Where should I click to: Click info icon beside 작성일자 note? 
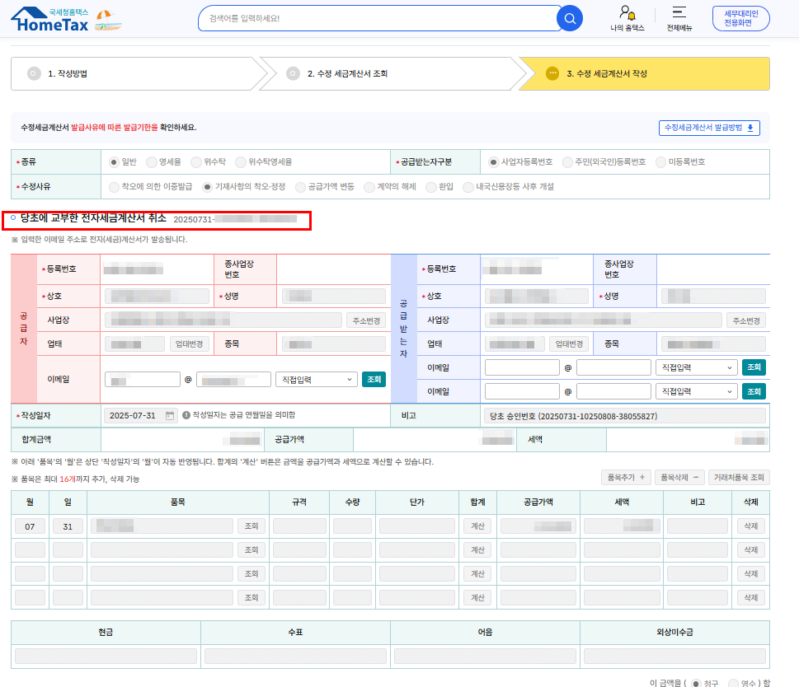click(x=186, y=415)
